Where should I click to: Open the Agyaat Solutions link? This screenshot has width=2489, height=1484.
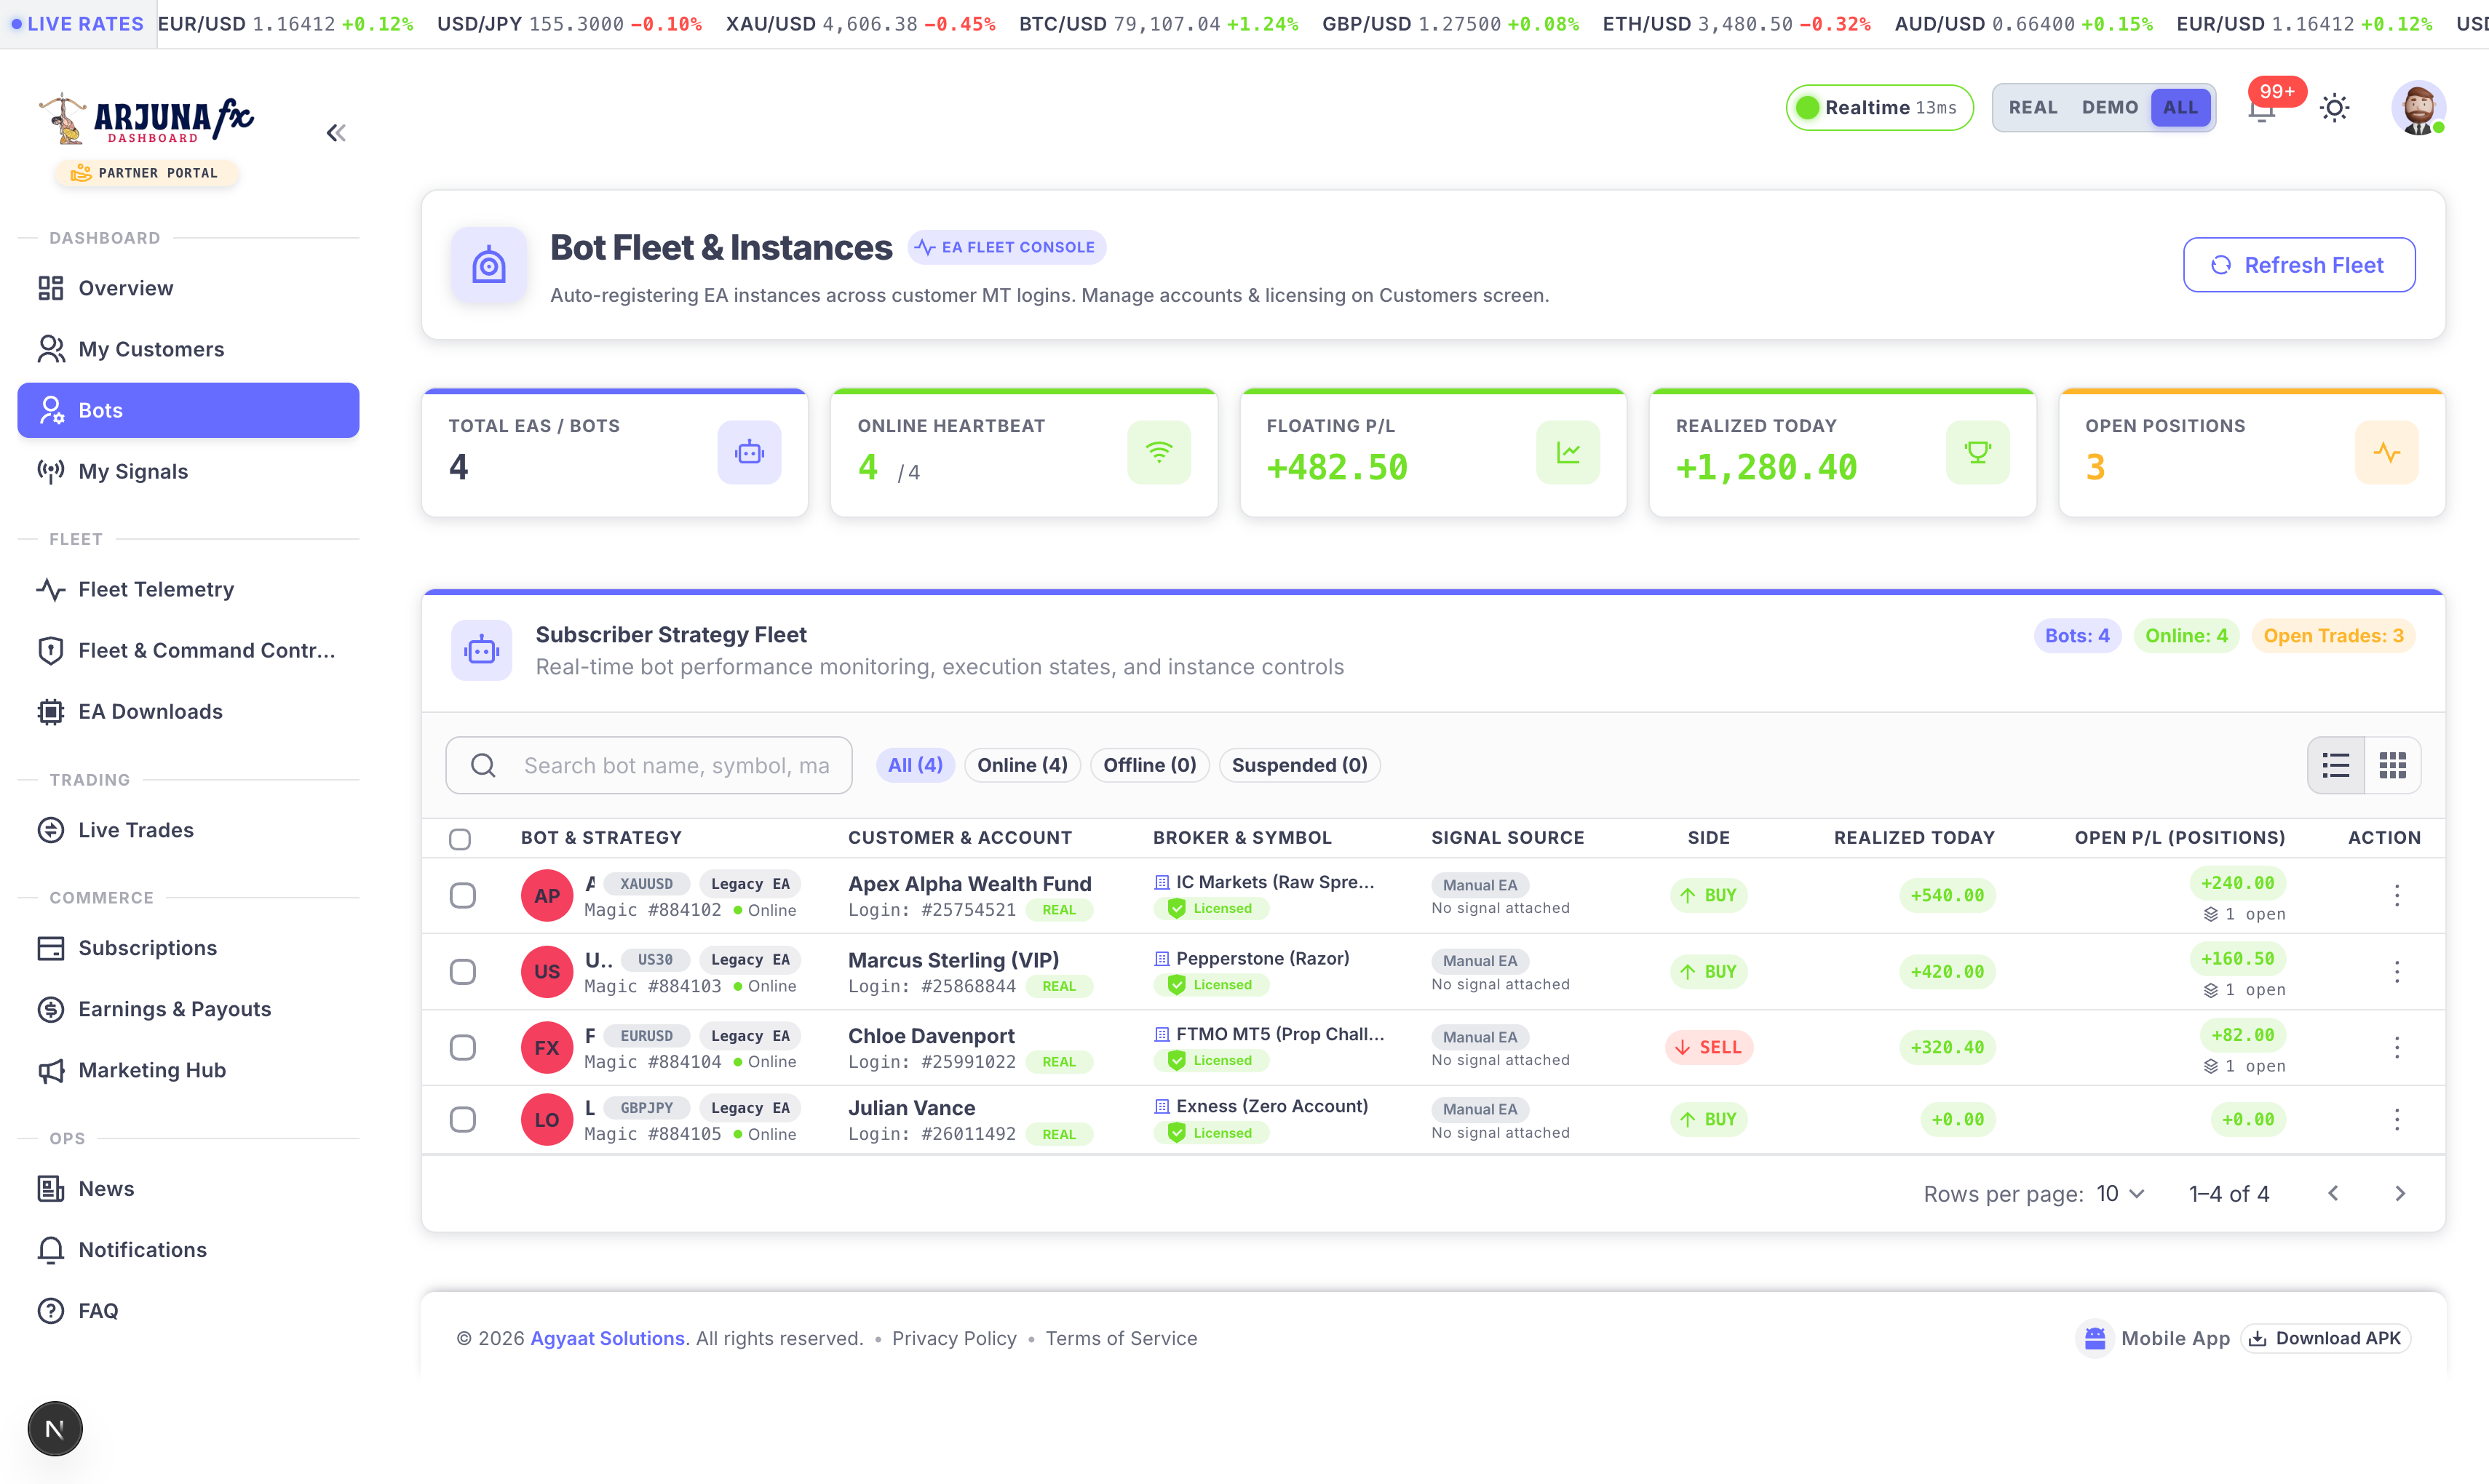607,1338
